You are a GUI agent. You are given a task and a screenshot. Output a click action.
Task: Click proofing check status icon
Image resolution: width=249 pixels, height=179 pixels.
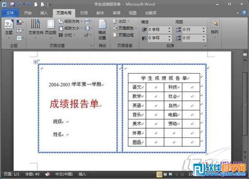pos(48,174)
